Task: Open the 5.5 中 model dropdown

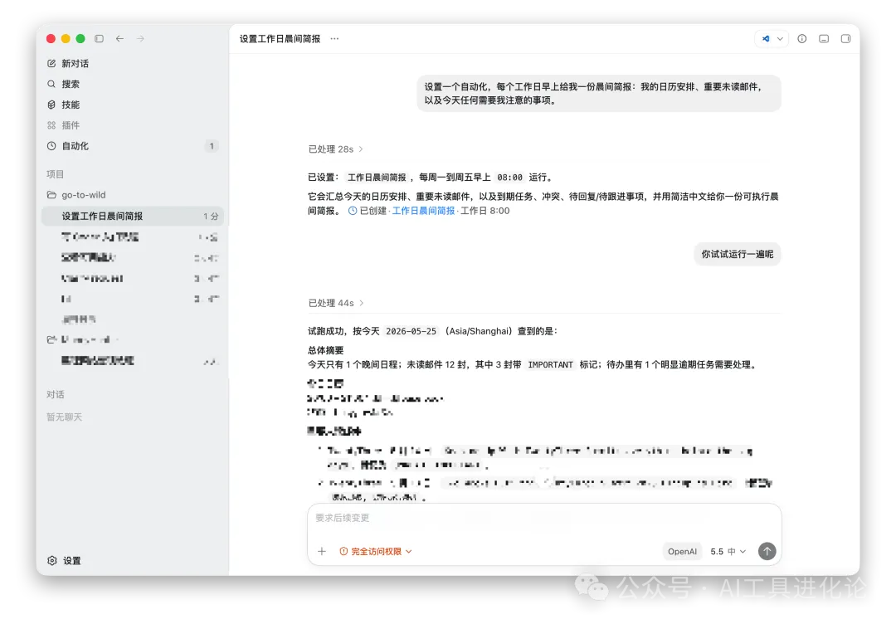Action: 728,552
